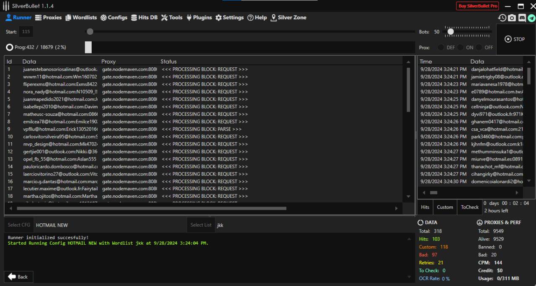Select the ON proxy radio button
Image resolution: width=536 pixels, height=286 pixels.
pyautogui.click(x=461, y=48)
